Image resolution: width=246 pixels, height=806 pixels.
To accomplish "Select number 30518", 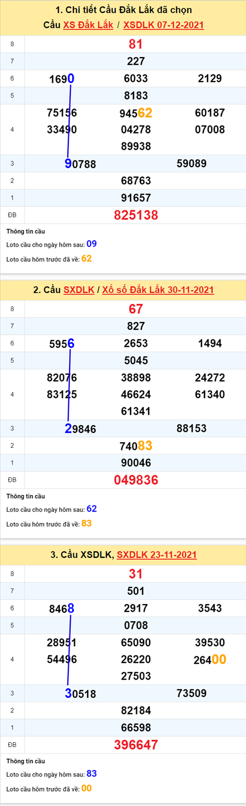I will click(80, 693).
